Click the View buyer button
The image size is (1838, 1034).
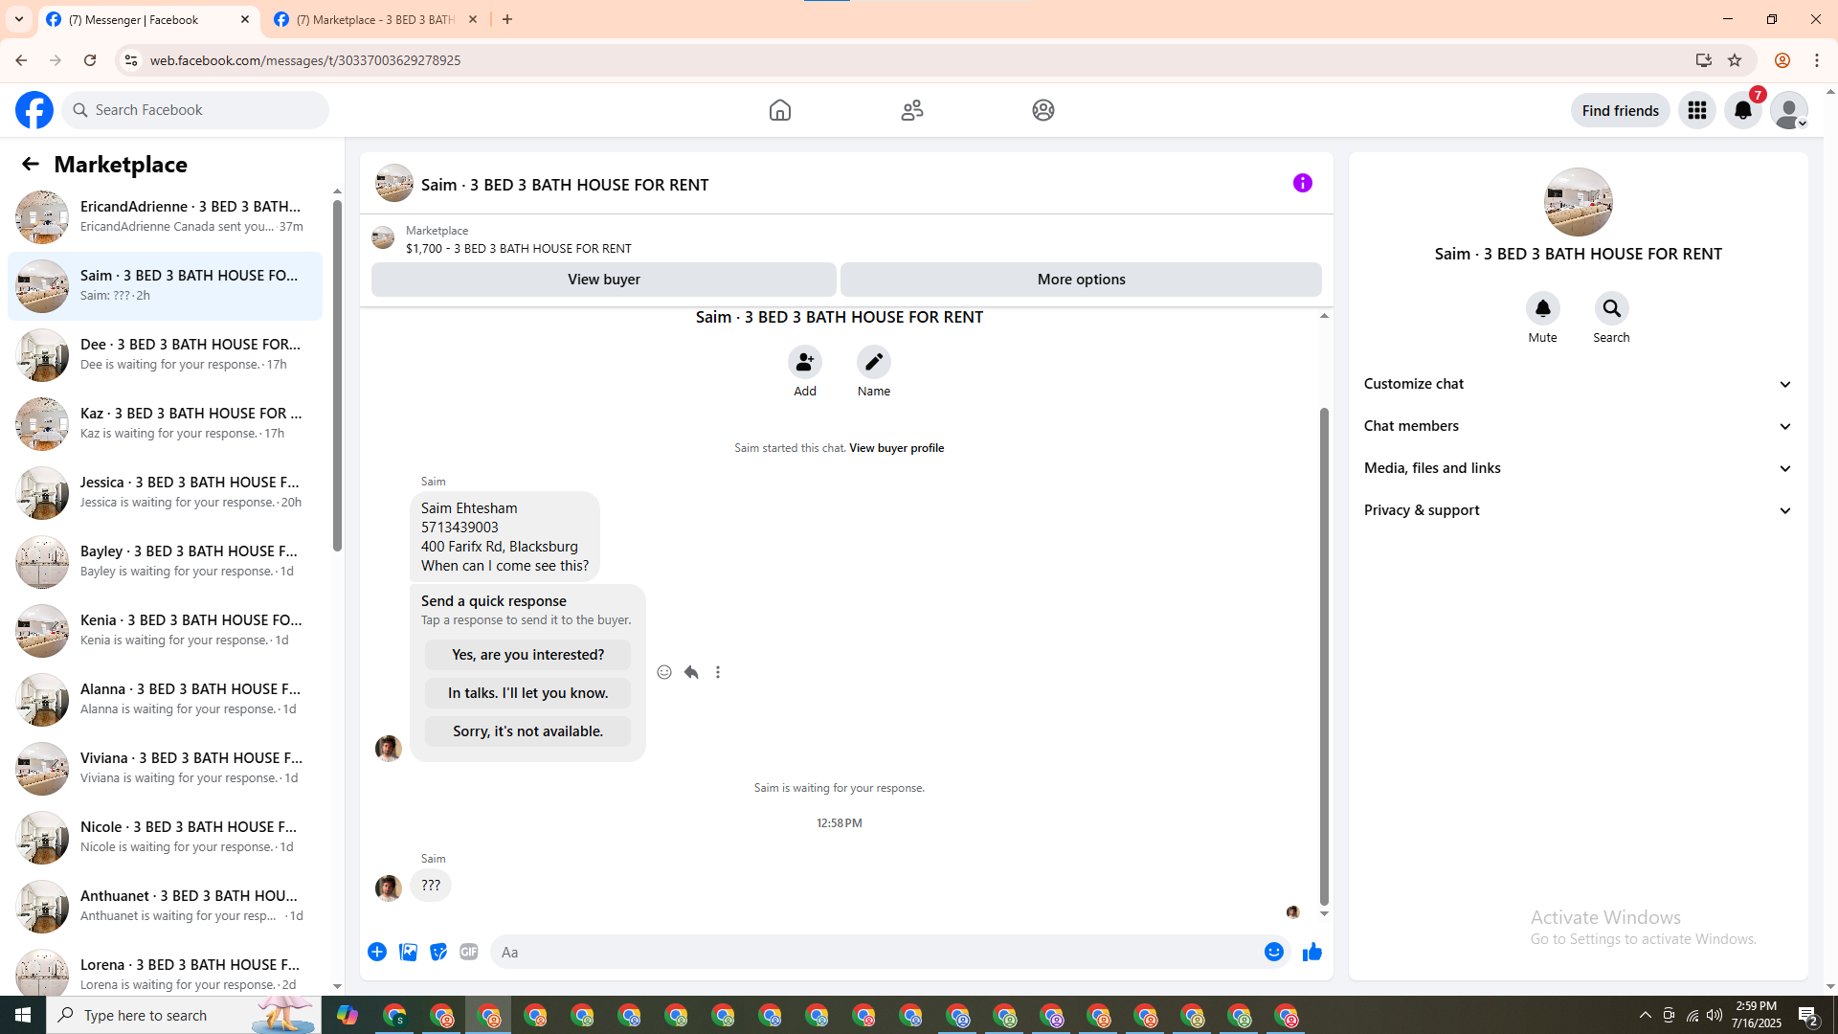(604, 280)
